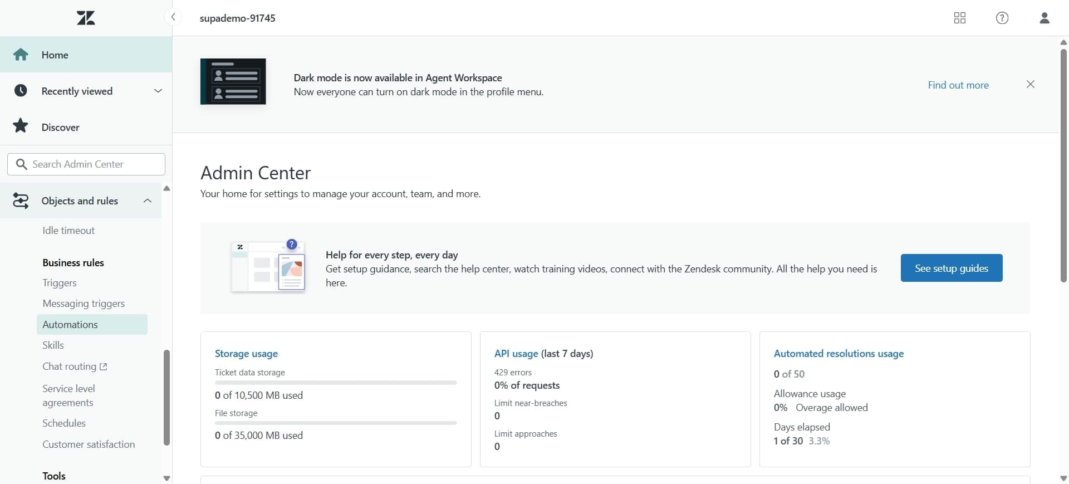Click the main page scrollbar thumb

(x=1063, y=166)
